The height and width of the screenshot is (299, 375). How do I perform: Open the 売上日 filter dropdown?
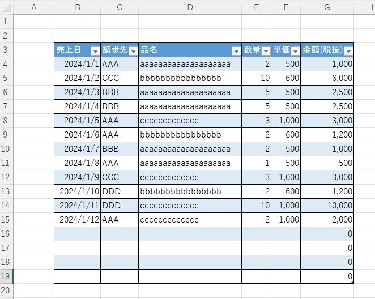(x=95, y=51)
